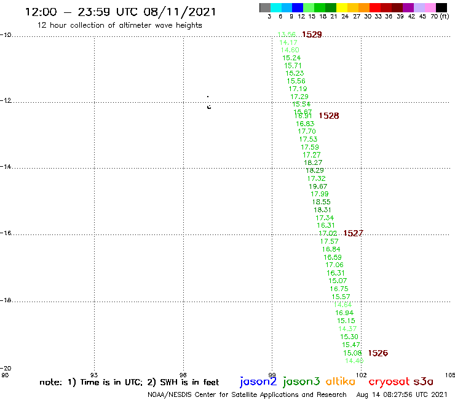The height and width of the screenshot is (400, 455).
Task: Select the 15.08 value beside pass 1526
Action: [x=352, y=353]
